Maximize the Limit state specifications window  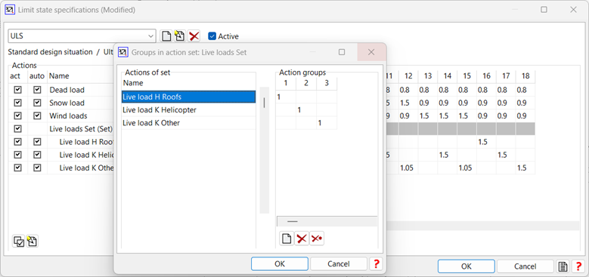[544, 10]
